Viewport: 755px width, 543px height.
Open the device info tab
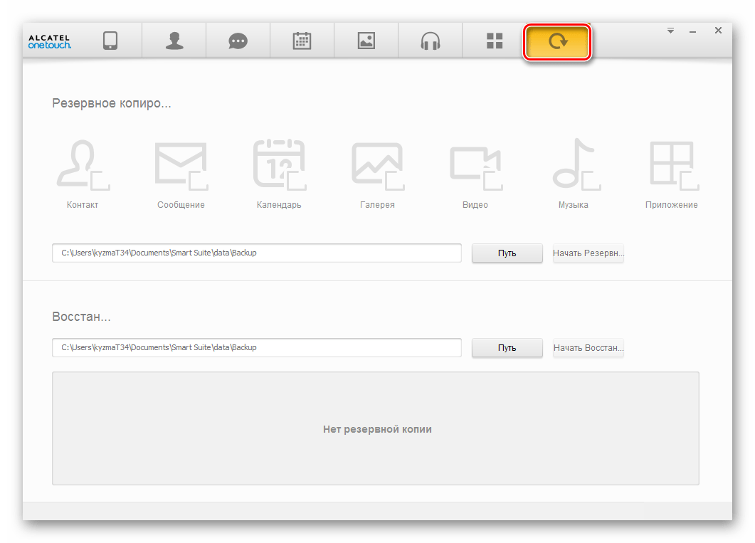point(110,41)
